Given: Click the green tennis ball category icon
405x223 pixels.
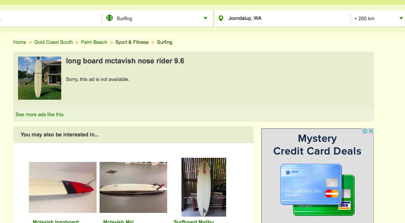Looking at the screenshot, I should click(110, 18).
